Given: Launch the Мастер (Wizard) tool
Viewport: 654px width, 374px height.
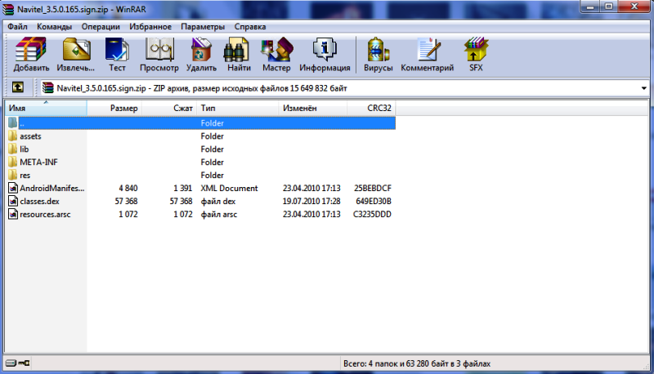Looking at the screenshot, I should [x=276, y=55].
